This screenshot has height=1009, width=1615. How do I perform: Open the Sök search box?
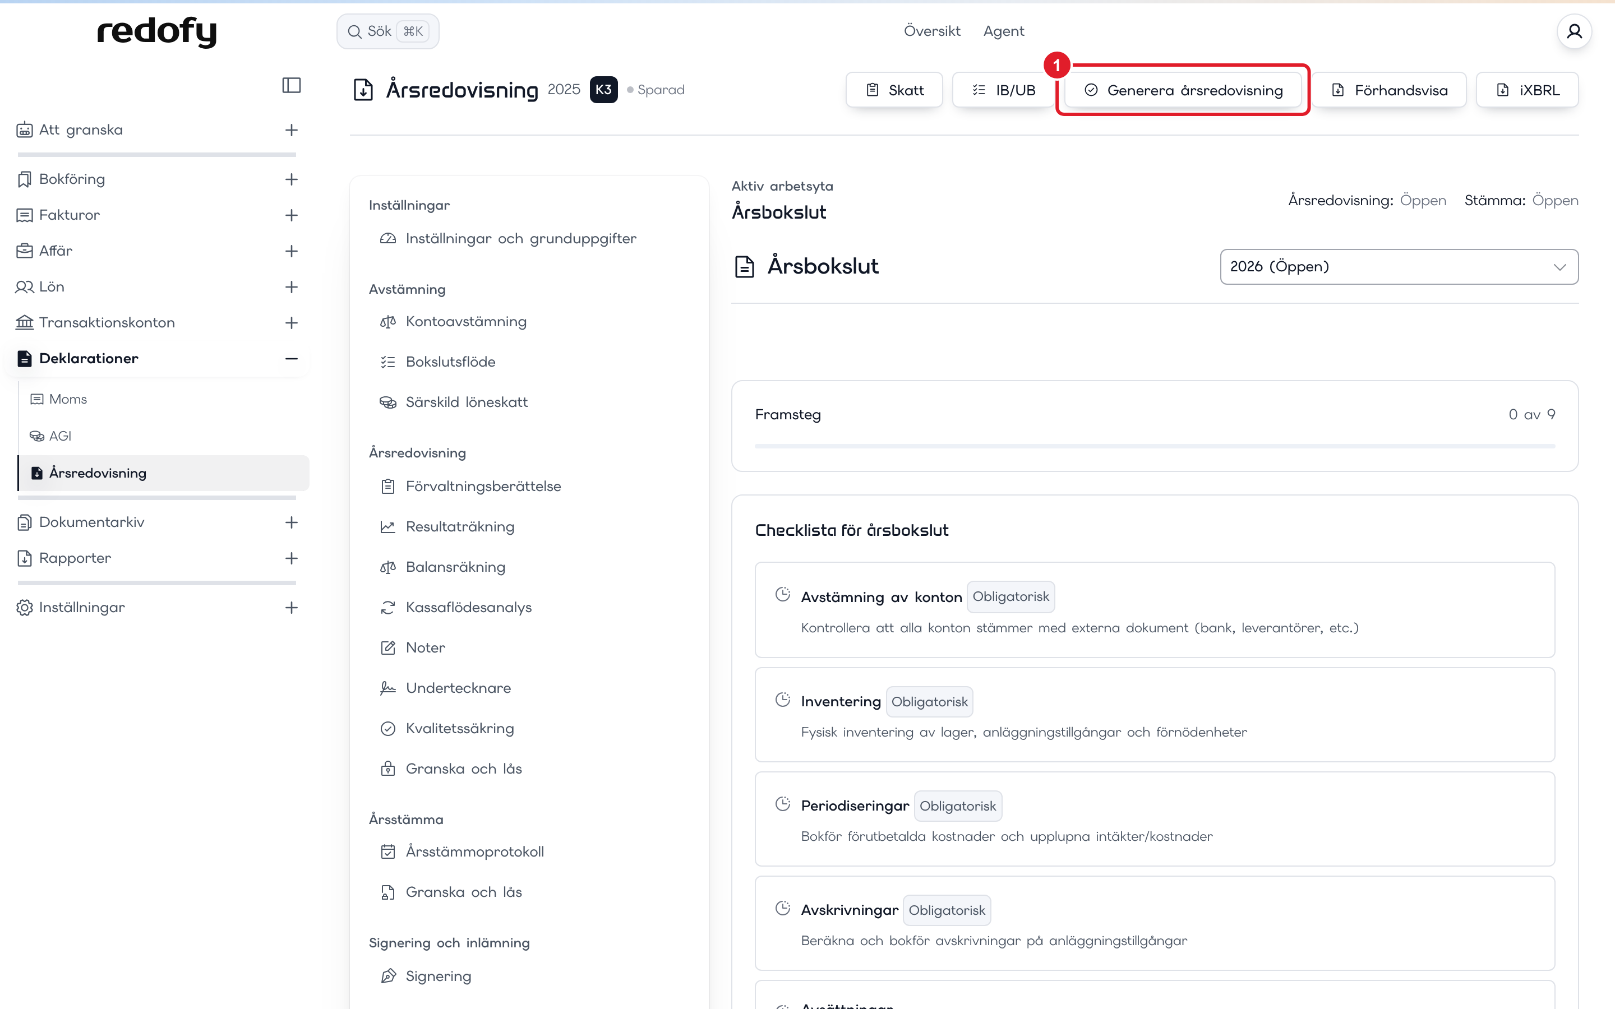tap(387, 31)
